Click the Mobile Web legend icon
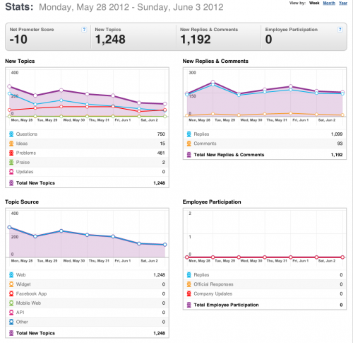The width and height of the screenshot is (353, 343). [11, 303]
